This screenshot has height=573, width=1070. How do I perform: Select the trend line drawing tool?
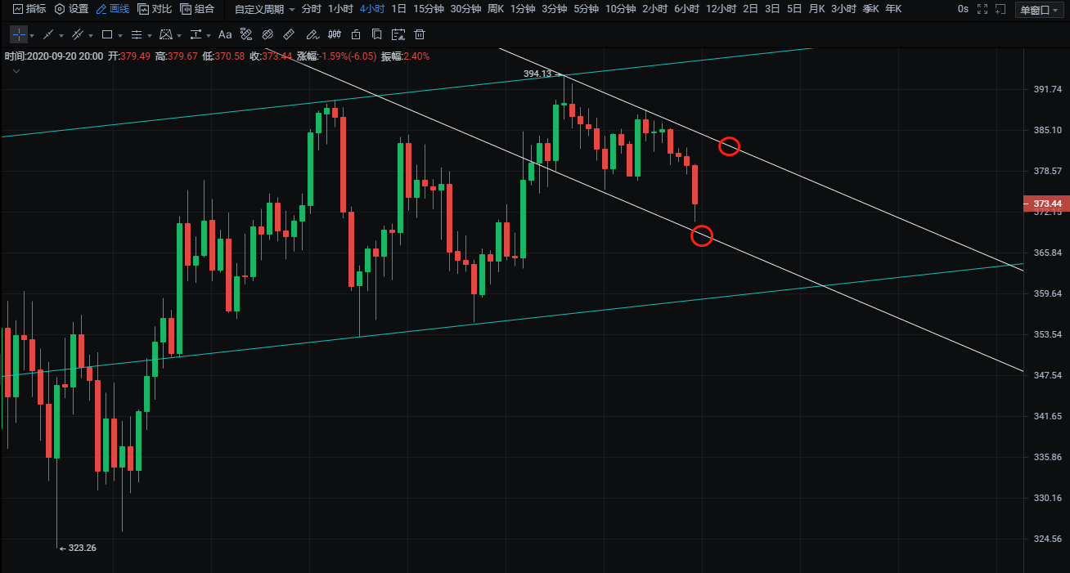tap(48, 35)
